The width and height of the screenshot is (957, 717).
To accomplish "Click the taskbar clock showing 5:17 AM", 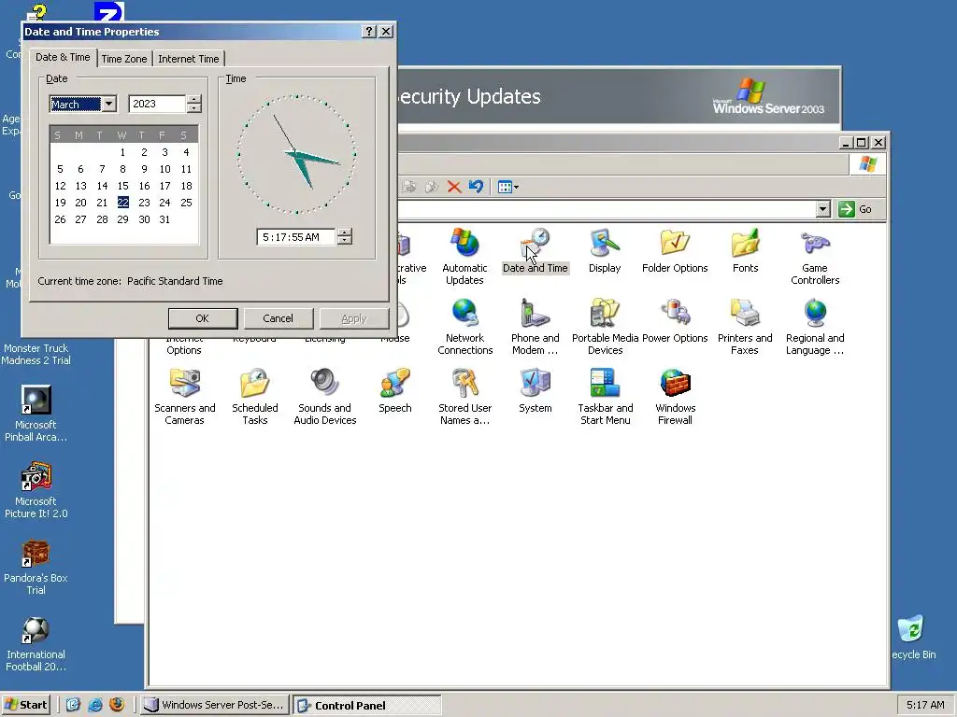I will click(x=925, y=705).
